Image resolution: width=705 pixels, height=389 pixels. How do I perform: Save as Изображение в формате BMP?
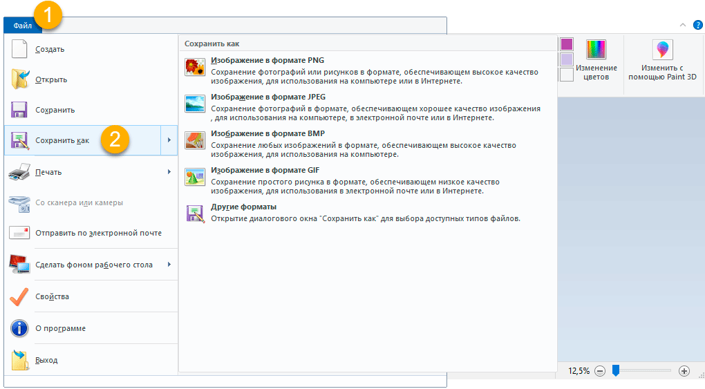(x=267, y=133)
